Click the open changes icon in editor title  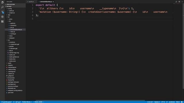pos(176,2)
